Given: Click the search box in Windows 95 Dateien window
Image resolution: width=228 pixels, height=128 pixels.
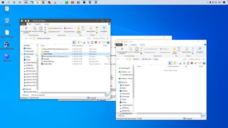Looking at the screenshot, I should (100, 38).
